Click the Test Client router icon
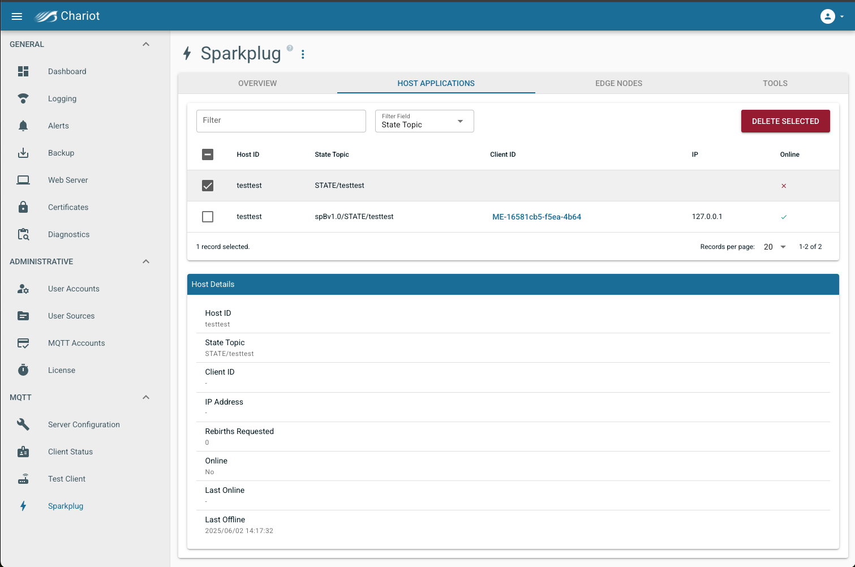This screenshot has height=567, width=855. coord(23,479)
